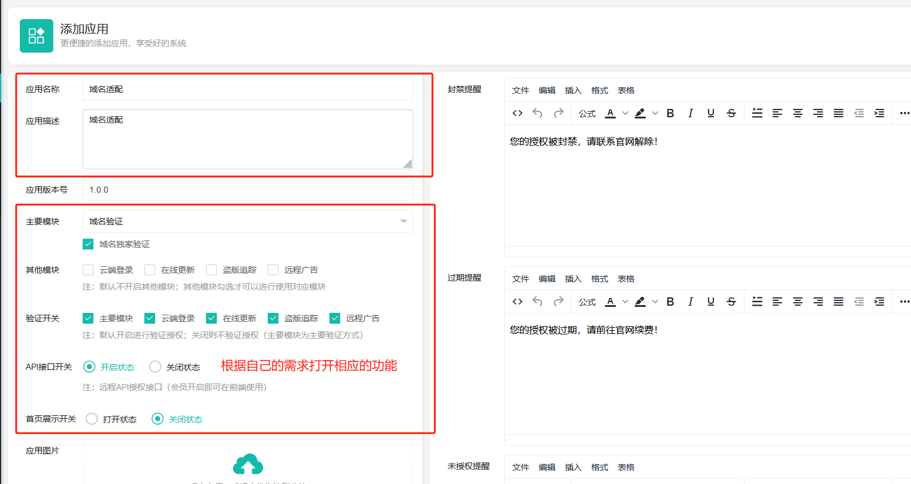
Task: Apply strikethrough in 过期提醒 editor toolbar
Action: [731, 302]
